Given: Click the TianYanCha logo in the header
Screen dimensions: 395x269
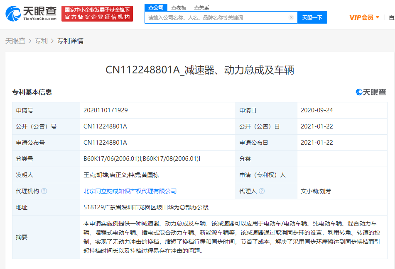Looking at the screenshot, I should click(x=31, y=13).
